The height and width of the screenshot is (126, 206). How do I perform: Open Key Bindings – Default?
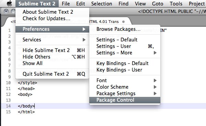[x=125, y=63]
